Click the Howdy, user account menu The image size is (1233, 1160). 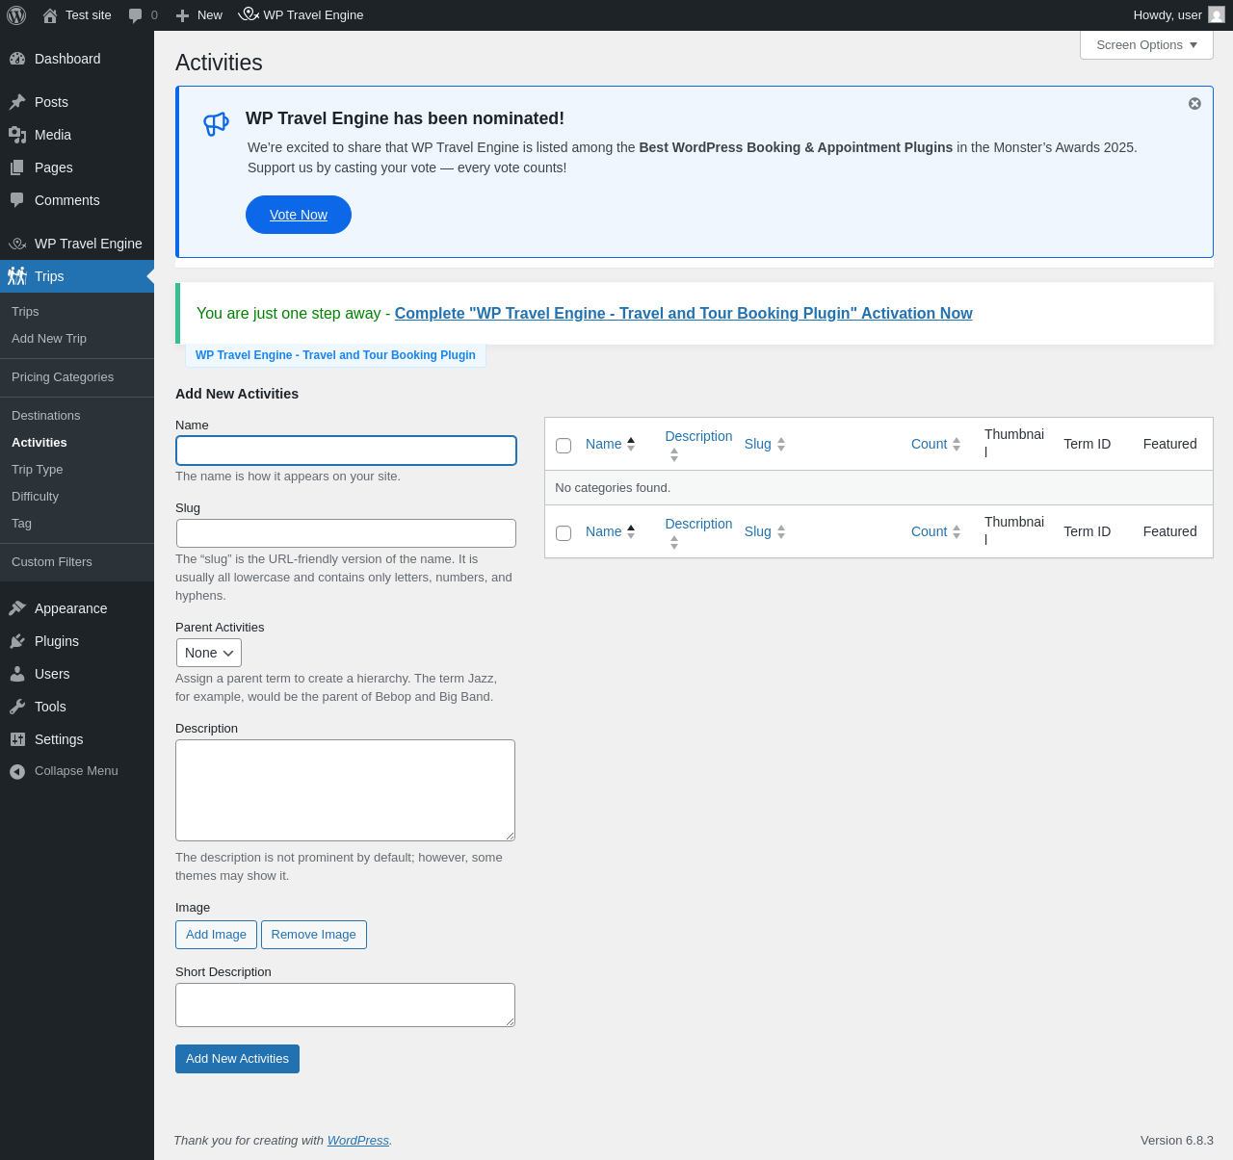pos(1179,15)
